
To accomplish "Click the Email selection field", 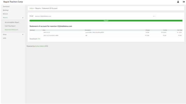I will [93, 16].
